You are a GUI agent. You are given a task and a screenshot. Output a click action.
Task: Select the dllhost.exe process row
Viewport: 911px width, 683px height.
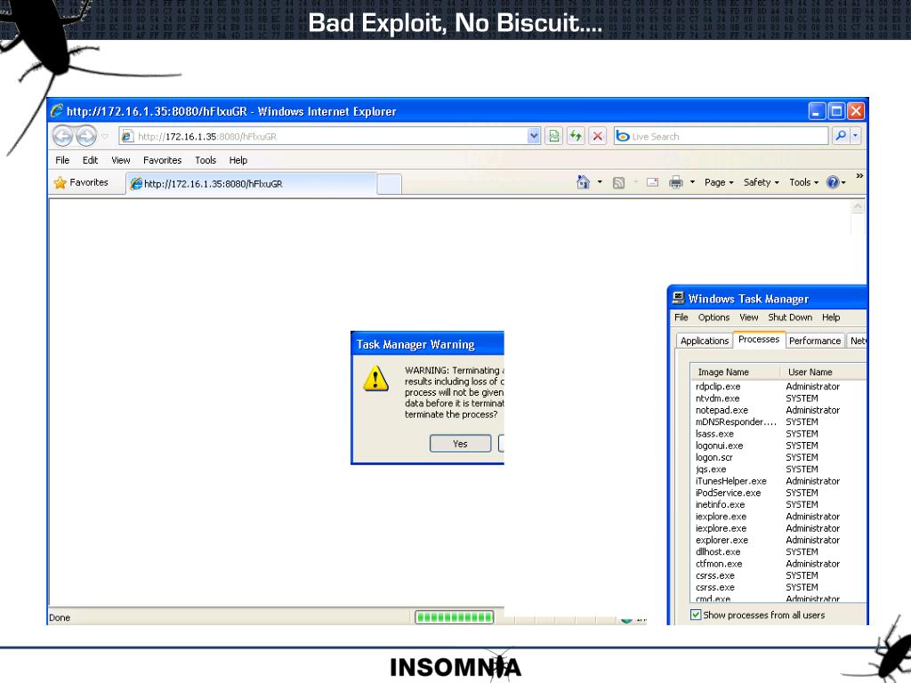[778, 551]
